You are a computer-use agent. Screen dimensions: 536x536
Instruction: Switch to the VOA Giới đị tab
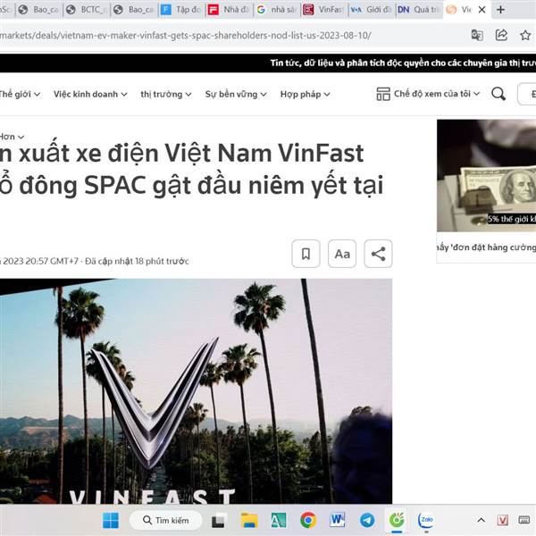click(372, 10)
